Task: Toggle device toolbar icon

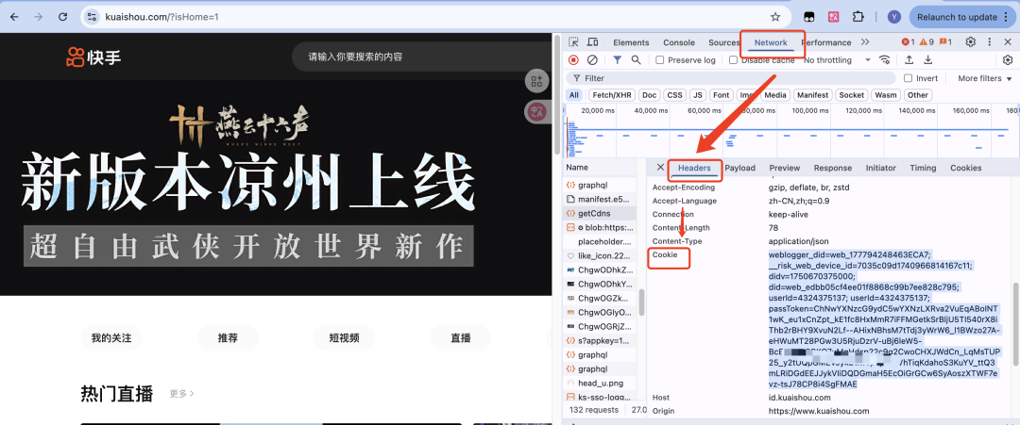Action: [592, 42]
